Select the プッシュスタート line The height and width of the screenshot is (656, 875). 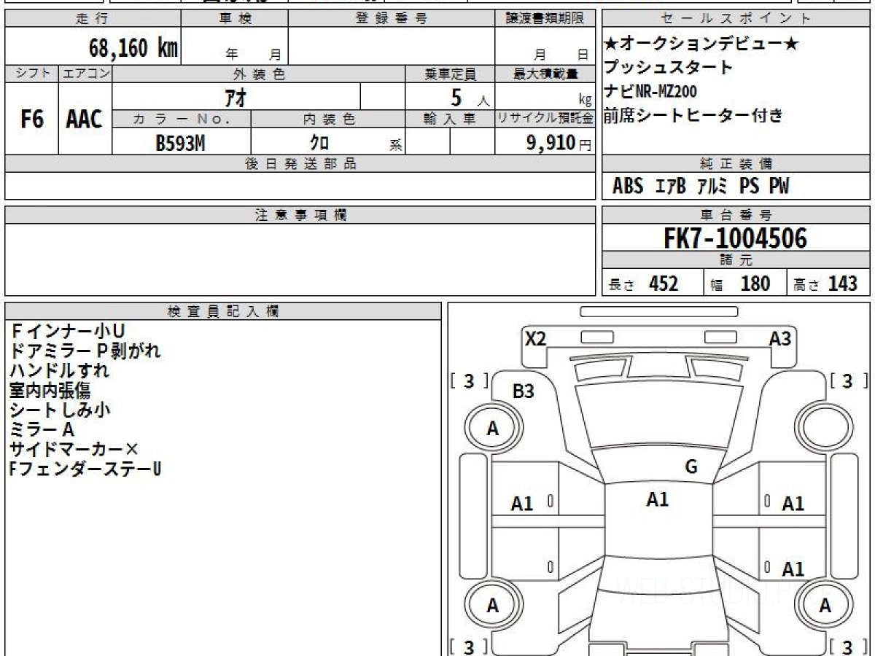click(x=668, y=68)
